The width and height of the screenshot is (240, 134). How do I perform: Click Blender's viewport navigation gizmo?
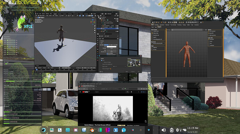tap(93, 21)
